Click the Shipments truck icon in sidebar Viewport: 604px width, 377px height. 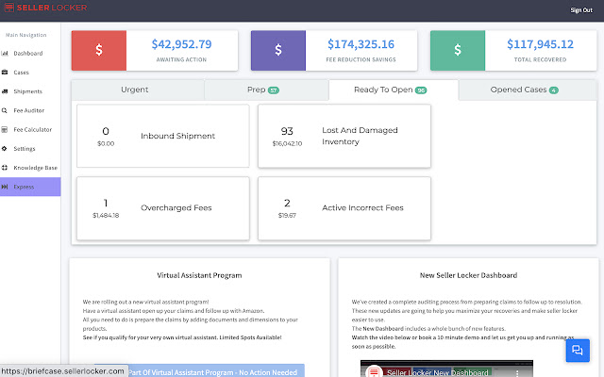(x=5, y=91)
